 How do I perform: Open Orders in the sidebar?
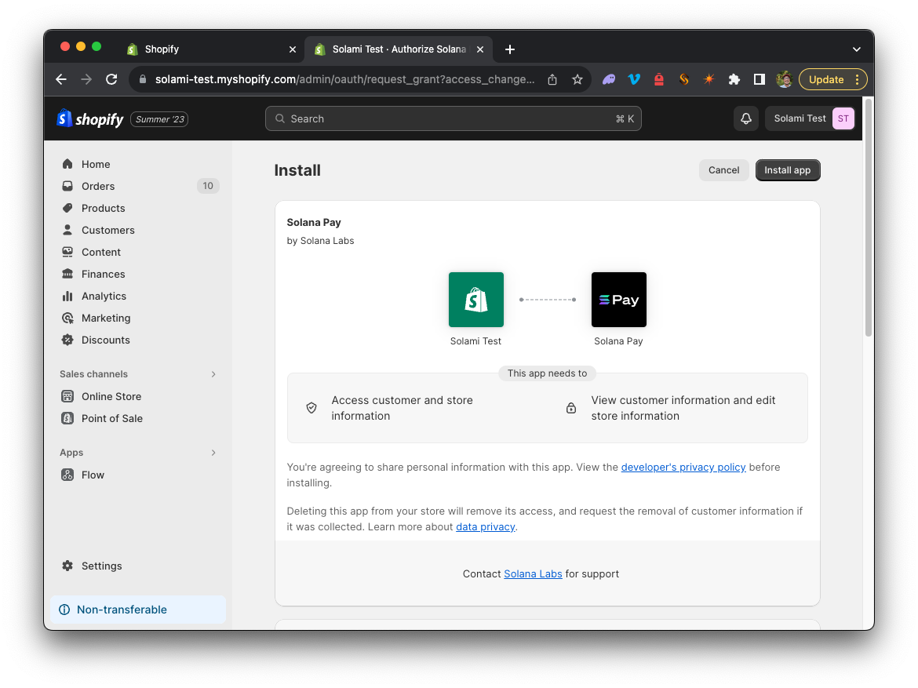point(98,186)
